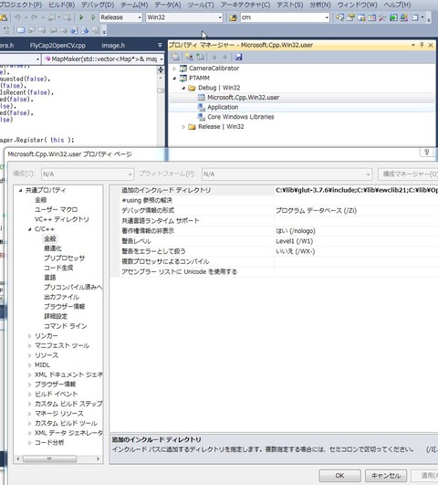Click the green Start Page toolbar icon
Viewport: 438px width, 485px height.
pos(393,17)
